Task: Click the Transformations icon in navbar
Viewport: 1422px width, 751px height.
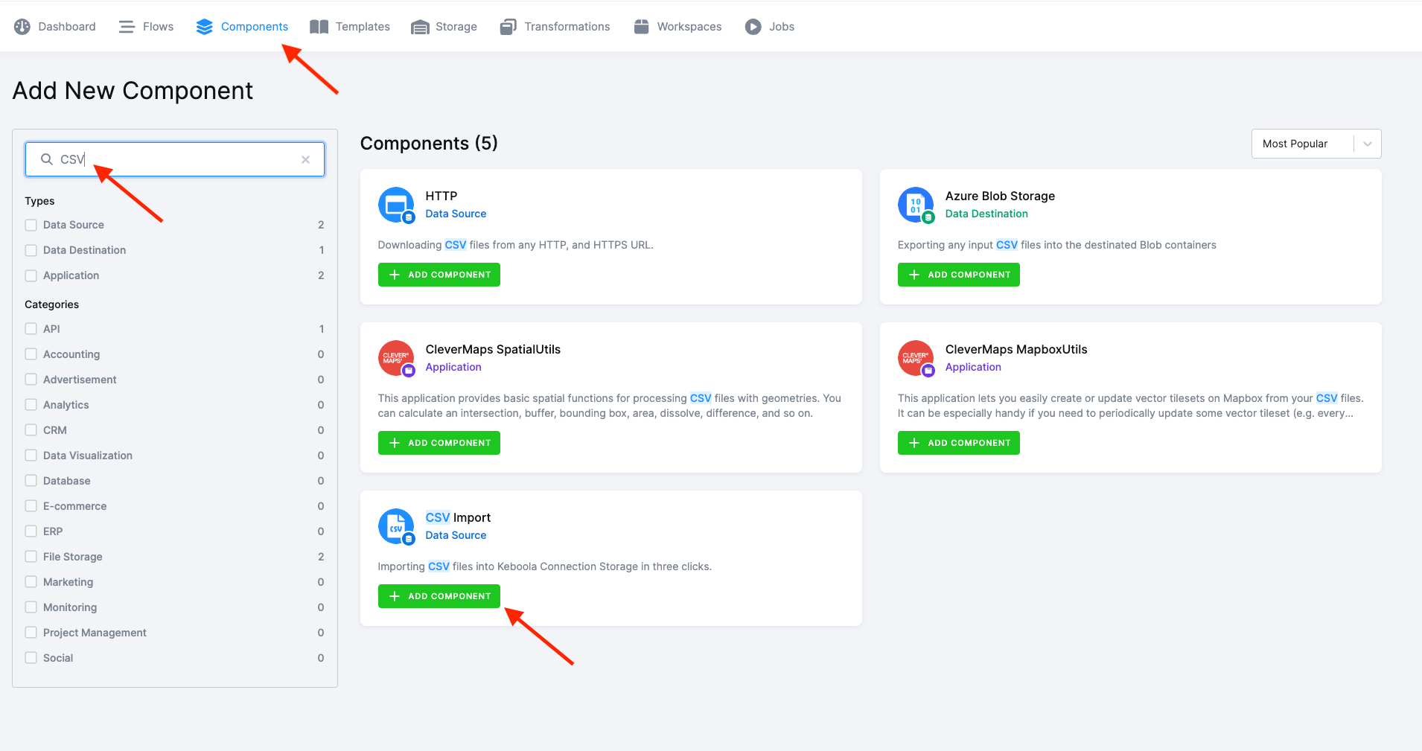Action: [x=508, y=27]
